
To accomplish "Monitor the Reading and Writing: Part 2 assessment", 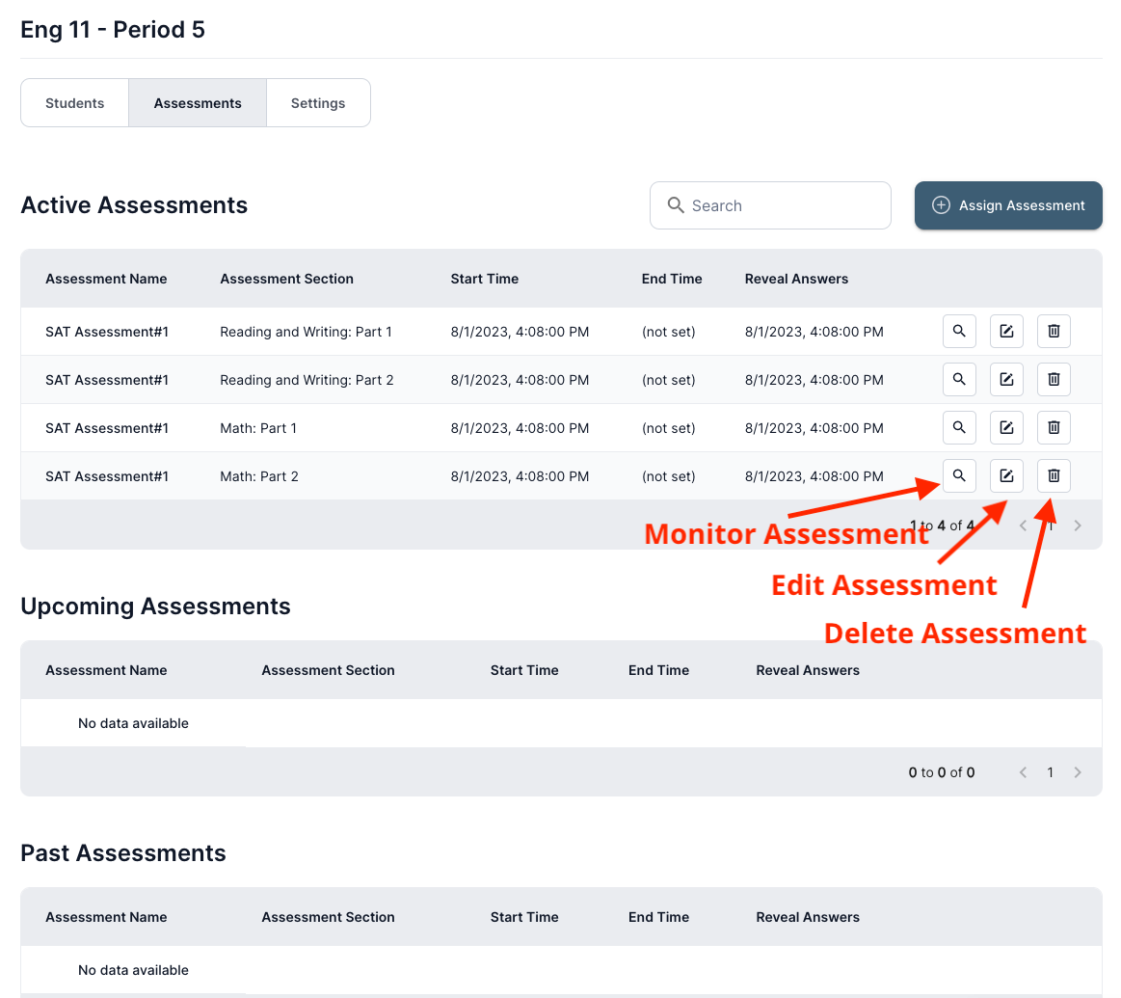I will point(959,379).
